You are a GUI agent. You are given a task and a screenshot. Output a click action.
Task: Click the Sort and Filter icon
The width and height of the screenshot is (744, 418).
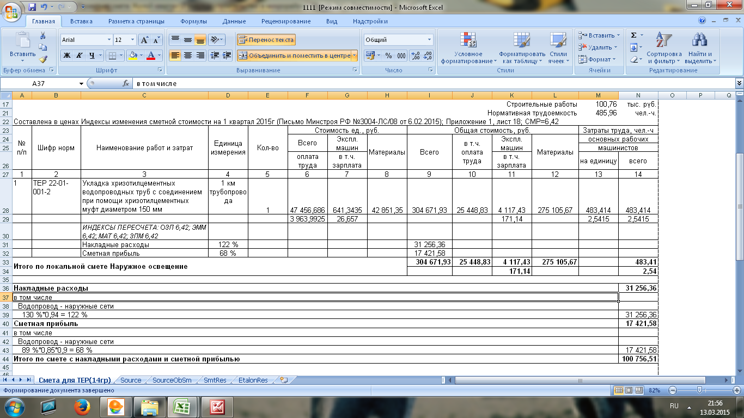pos(663,40)
